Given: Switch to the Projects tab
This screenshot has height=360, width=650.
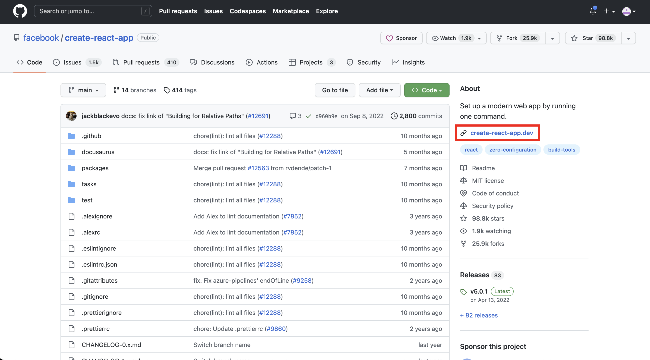Looking at the screenshot, I should point(312,62).
